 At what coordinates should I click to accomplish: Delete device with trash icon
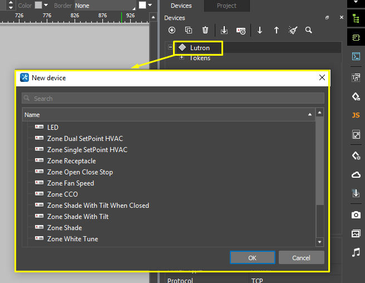pyautogui.click(x=205, y=31)
